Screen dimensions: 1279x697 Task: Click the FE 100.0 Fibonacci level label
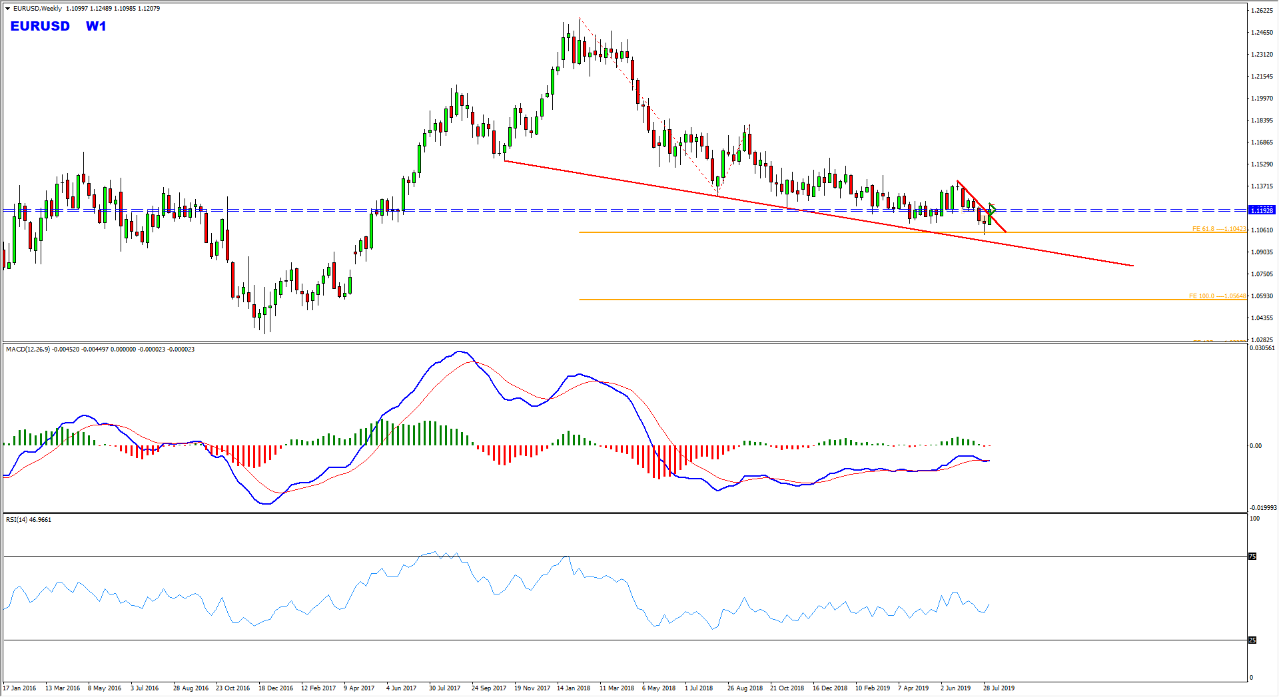pyautogui.click(x=1217, y=296)
